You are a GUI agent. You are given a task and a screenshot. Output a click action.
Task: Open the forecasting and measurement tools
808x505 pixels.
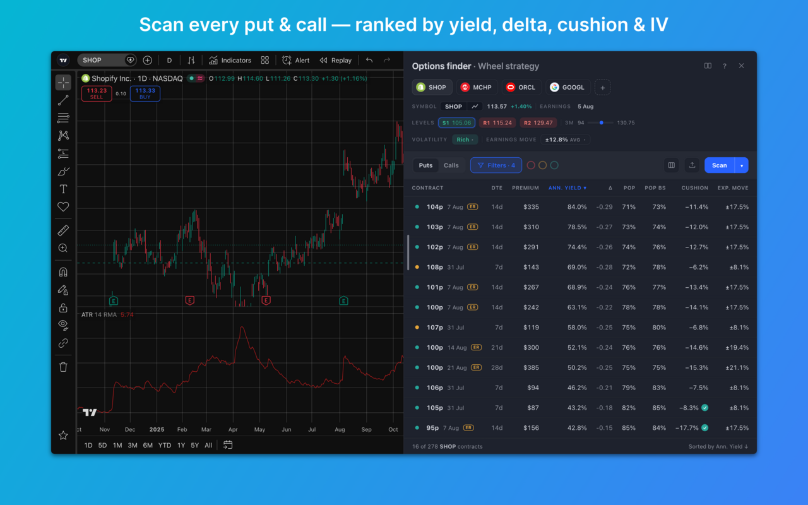(63, 153)
